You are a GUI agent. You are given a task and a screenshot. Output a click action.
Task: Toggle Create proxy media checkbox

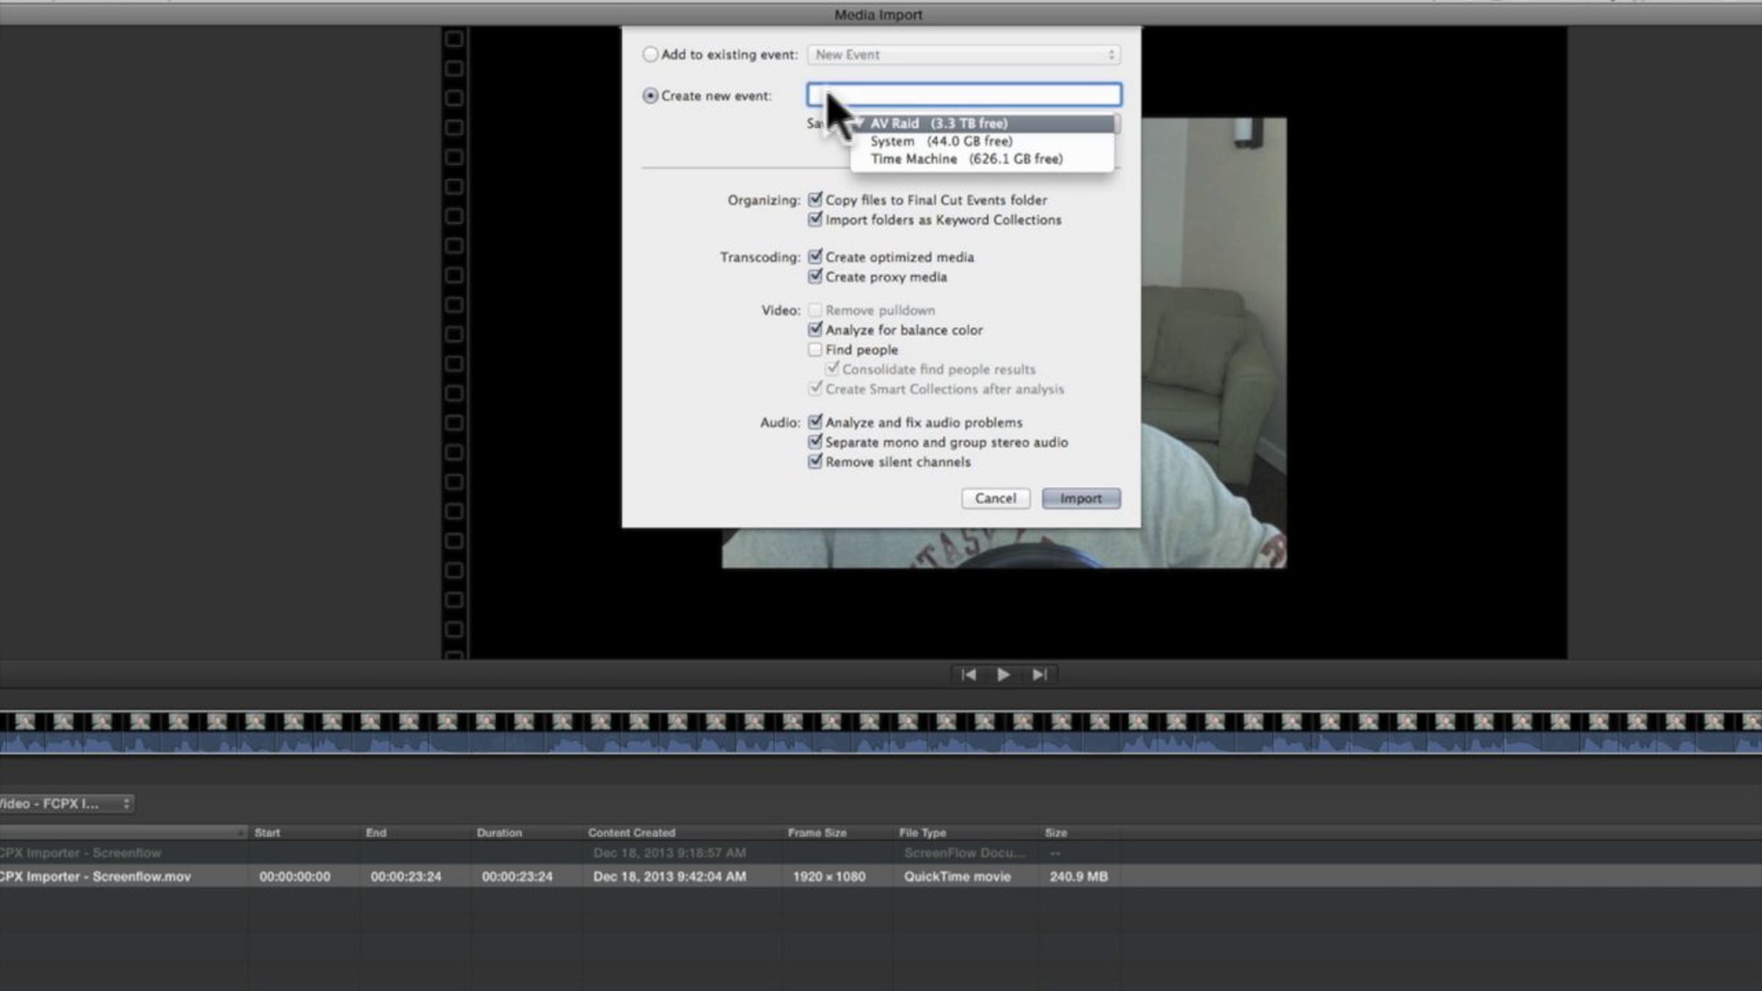[815, 276]
